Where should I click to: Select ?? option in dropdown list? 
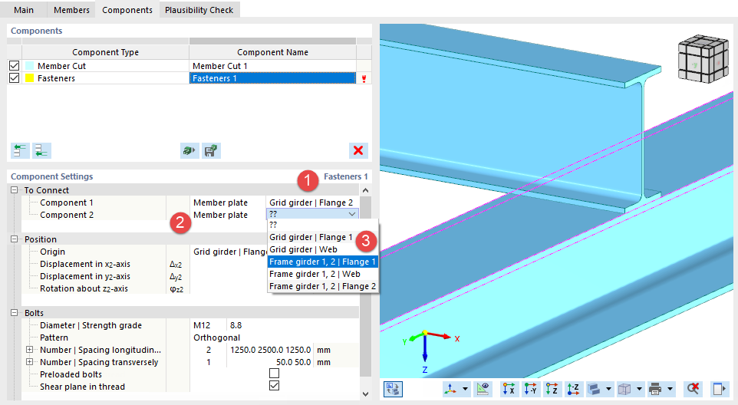coord(323,225)
